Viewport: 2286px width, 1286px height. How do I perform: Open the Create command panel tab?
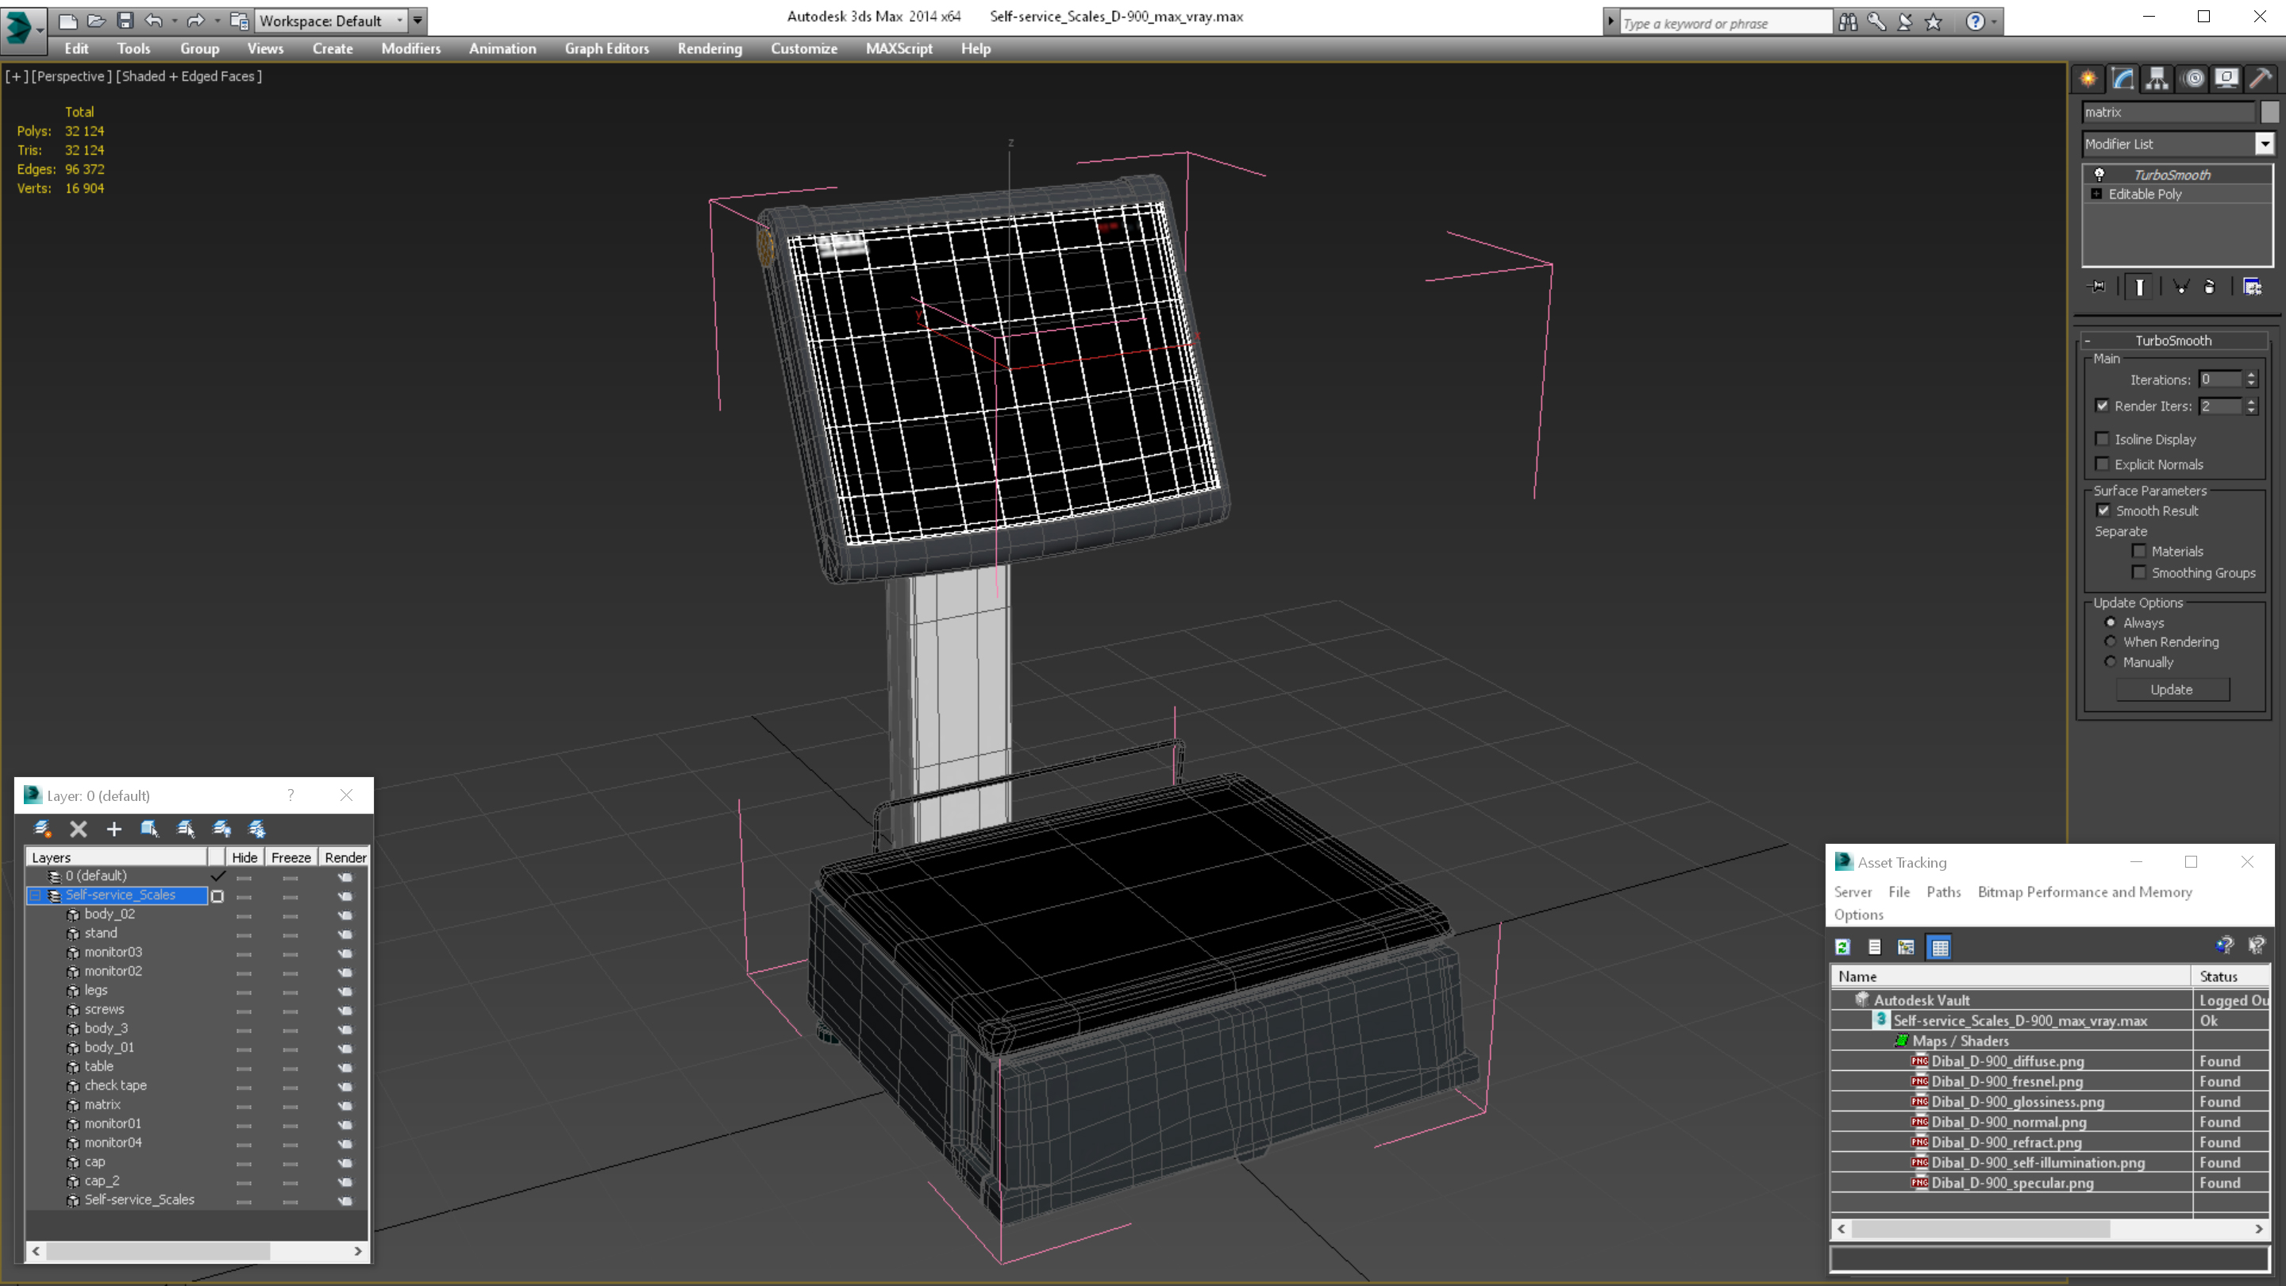[x=2088, y=78]
